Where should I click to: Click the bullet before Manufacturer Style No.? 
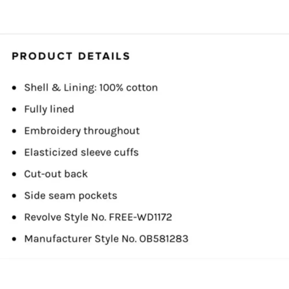[14, 239]
